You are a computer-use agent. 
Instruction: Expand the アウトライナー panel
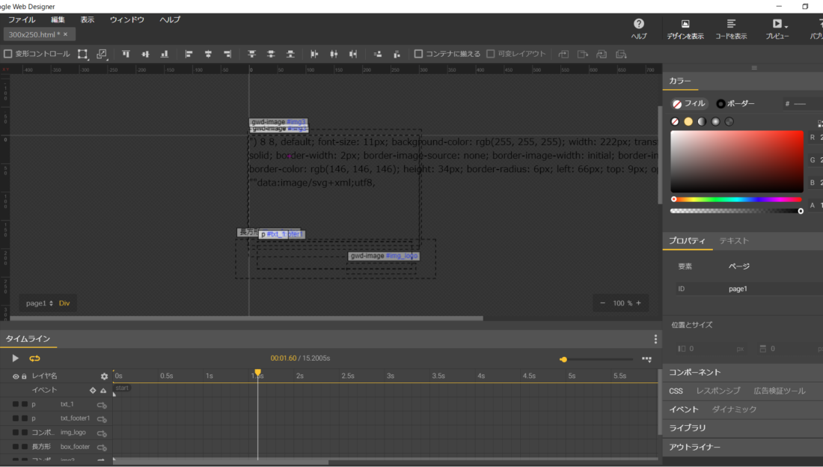(x=694, y=447)
